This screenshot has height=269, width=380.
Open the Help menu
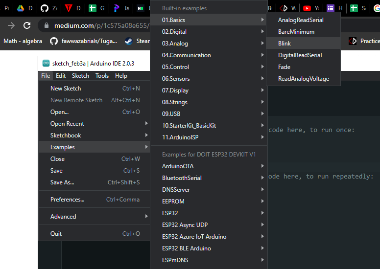(121, 76)
